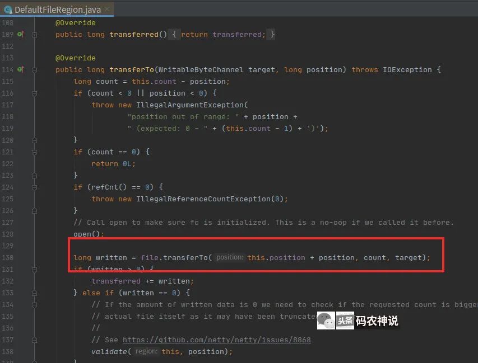Collapse the comment block fold at line 134
The width and height of the screenshot is (478, 363).
(34, 305)
